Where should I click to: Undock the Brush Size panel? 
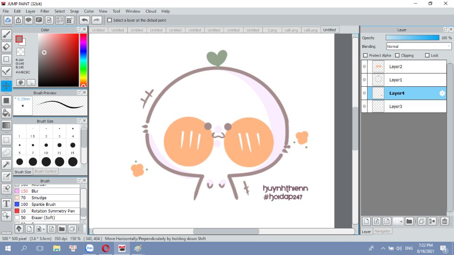point(79,120)
